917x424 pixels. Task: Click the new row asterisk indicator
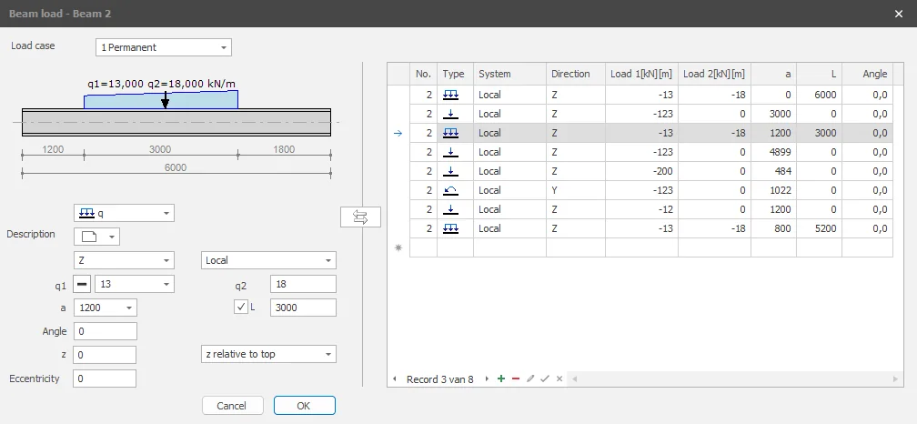(398, 248)
